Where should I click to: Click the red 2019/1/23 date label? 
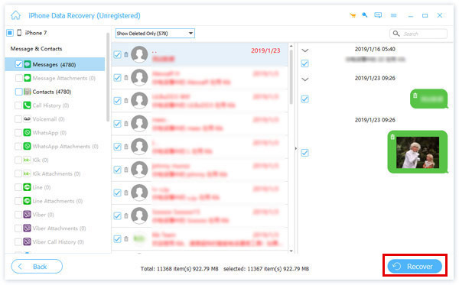[x=265, y=50]
